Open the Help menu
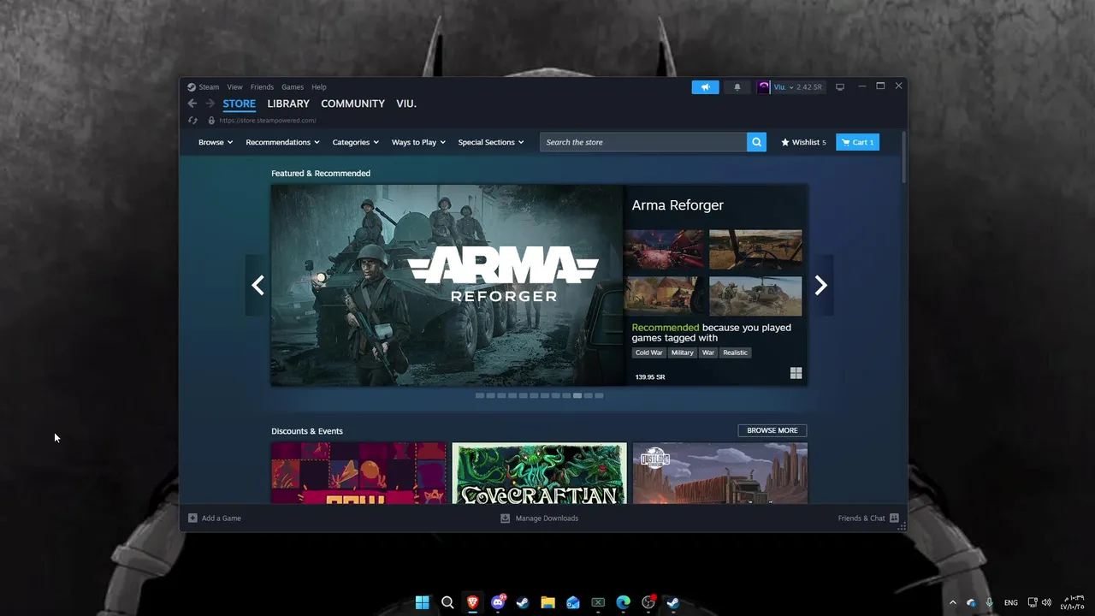 pyautogui.click(x=319, y=87)
